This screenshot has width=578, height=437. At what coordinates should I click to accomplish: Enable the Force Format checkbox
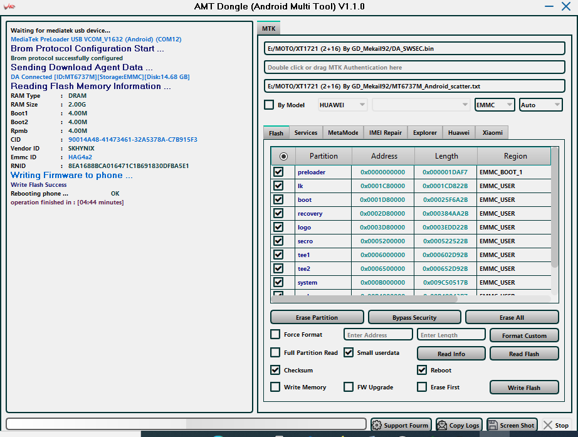[275, 334]
